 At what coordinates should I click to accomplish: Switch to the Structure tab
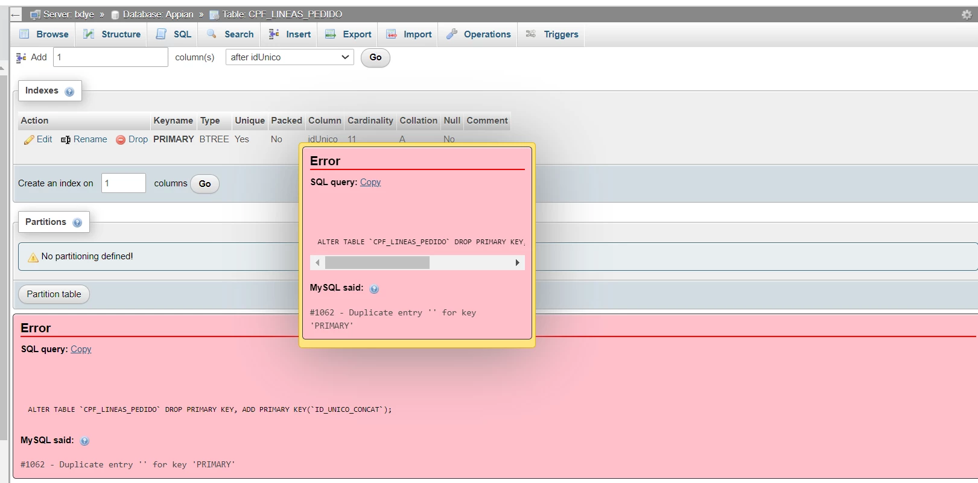click(x=112, y=34)
